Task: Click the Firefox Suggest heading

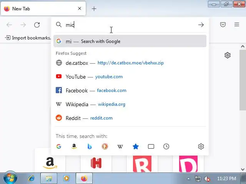Action: click(71, 53)
